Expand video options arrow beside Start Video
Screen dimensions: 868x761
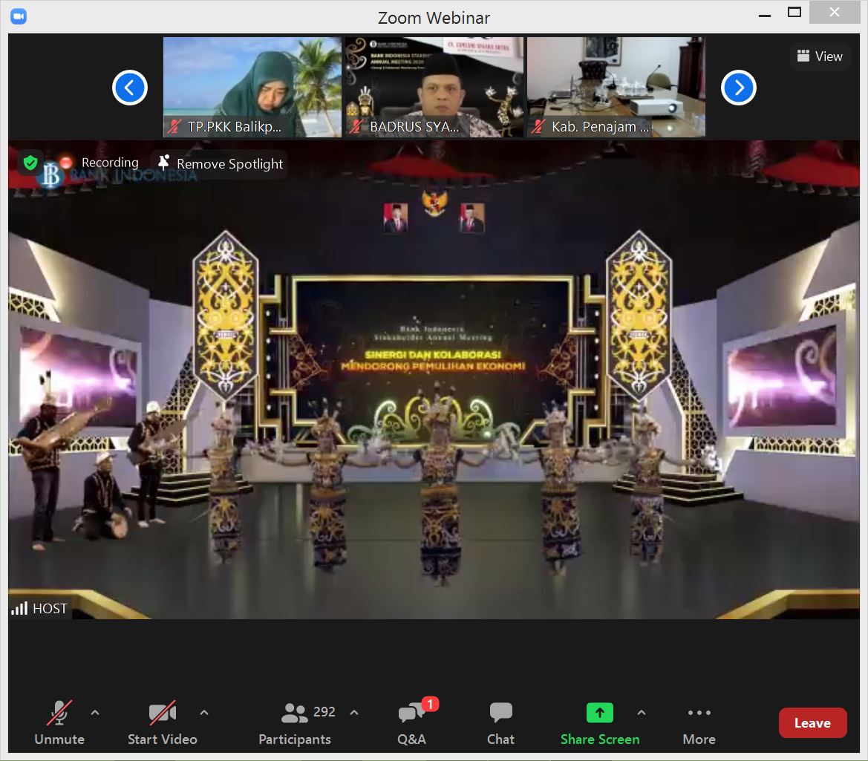point(204,713)
